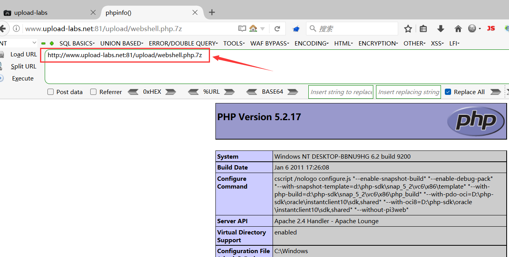Viewport: 509px width, 257px height.
Task: Click the %URL label
Action: coord(212,92)
